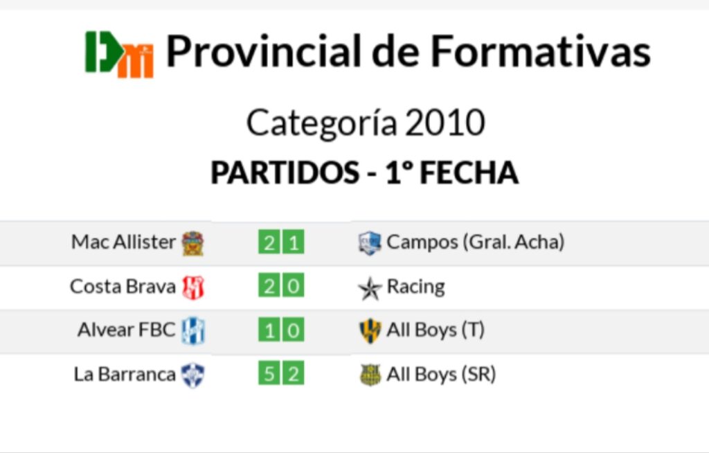Click the La Barranca club crest

coord(193,375)
